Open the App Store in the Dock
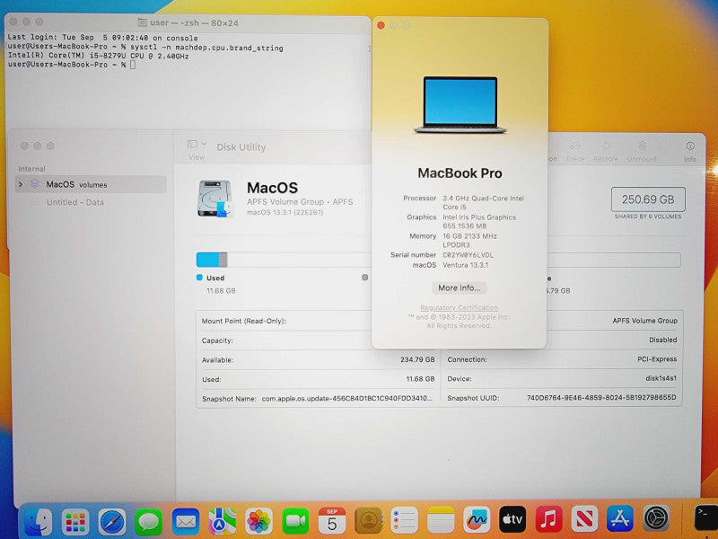 pyautogui.click(x=620, y=519)
